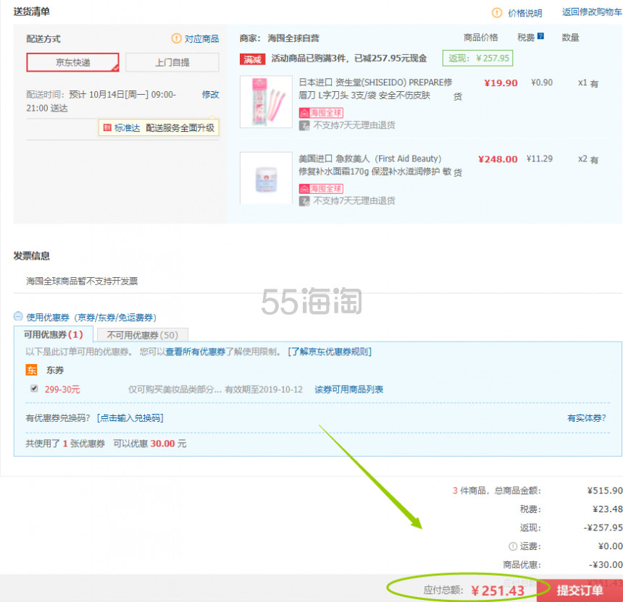Click the orange 东 coupon icon
The width and height of the screenshot is (623, 602).
pyautogui.click(x=31, y=370)
